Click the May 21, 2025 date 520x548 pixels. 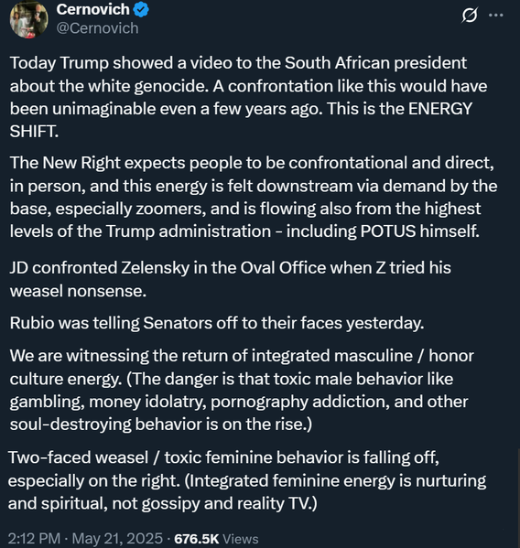(117, 538)
